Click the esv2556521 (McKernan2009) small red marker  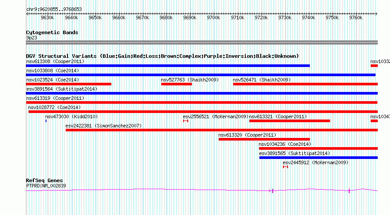tap(185, 121)
